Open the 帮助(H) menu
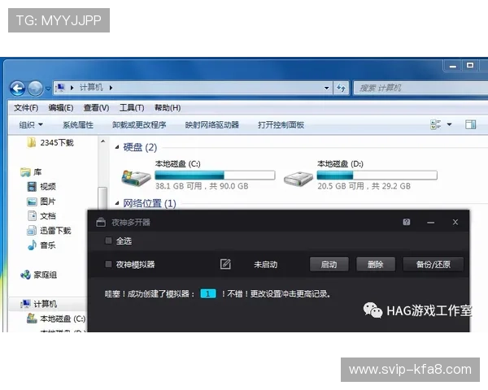The height and width of the screenshot is (390, 488). (x=168, y=108)
